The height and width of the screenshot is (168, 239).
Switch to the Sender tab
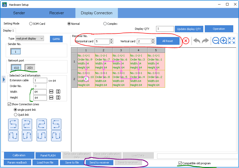click(19, 13)
